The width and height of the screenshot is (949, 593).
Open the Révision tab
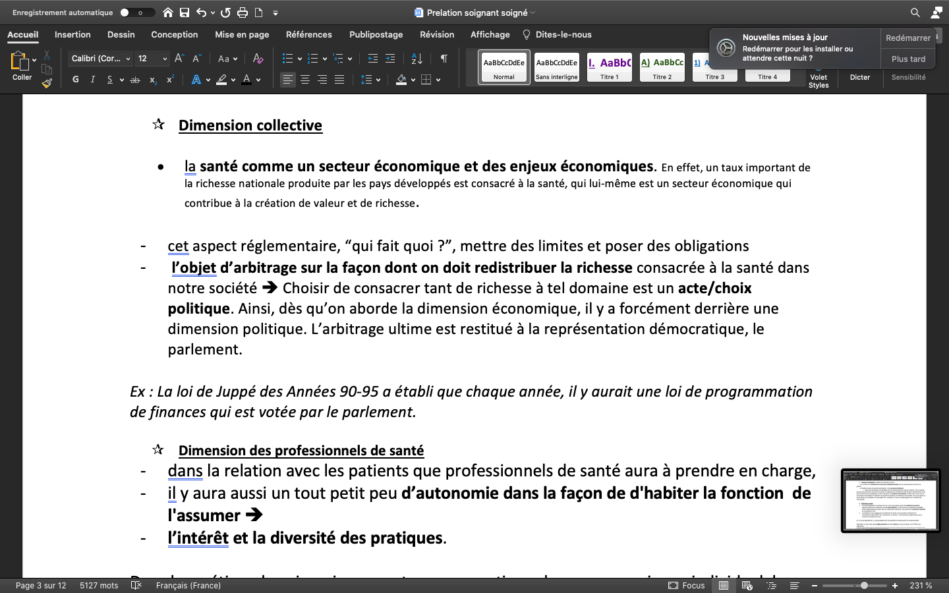[437, 34]
